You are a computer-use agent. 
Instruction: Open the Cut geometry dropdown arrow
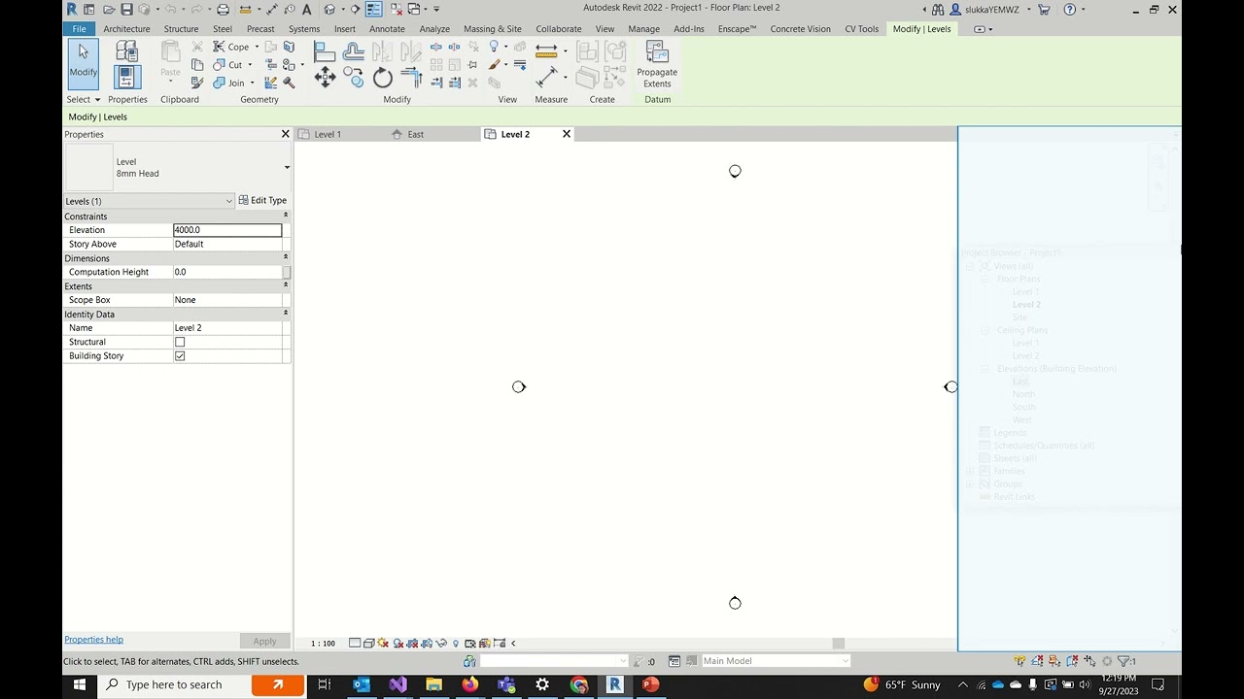(251, 65)
